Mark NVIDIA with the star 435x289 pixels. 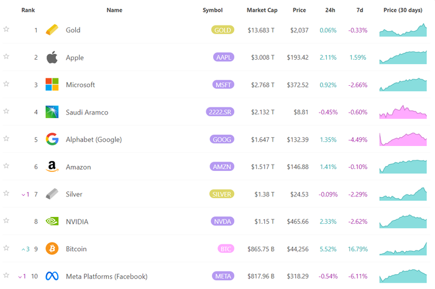6,221
